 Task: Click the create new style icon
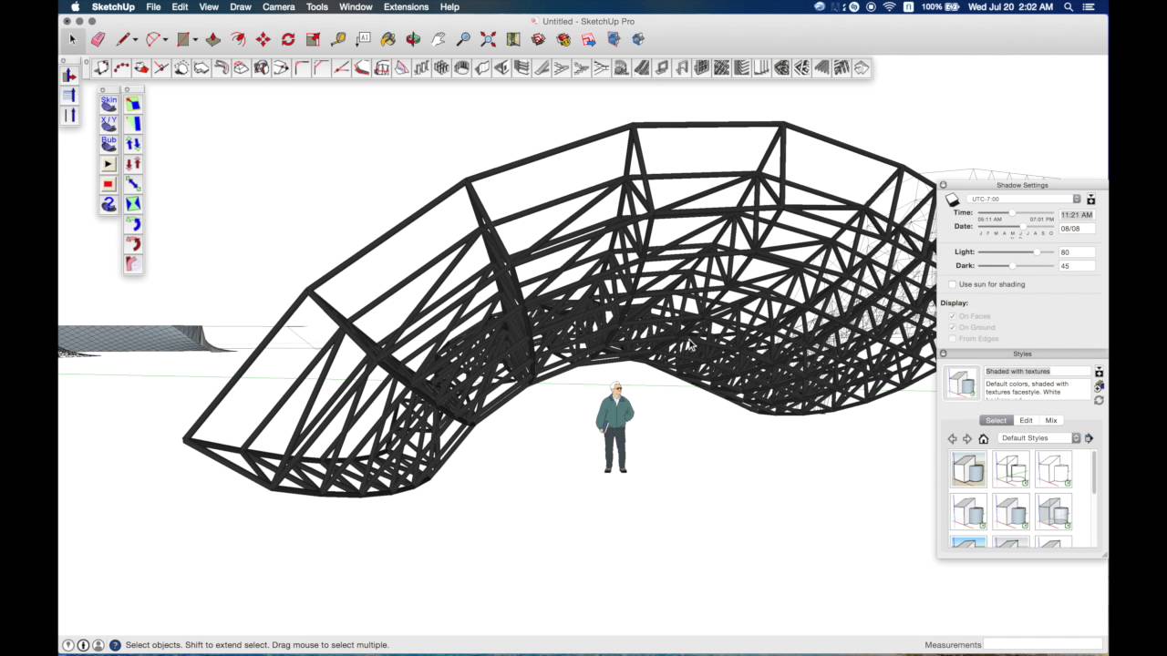pyautogui.click(x=1099, y=386)
